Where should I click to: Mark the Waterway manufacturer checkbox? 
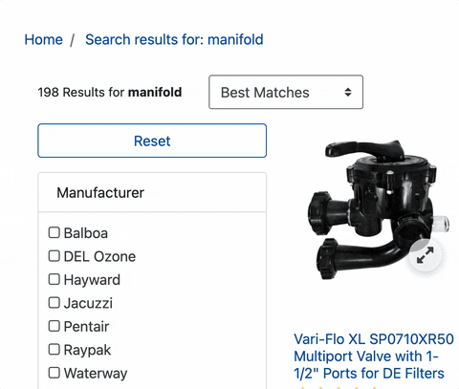pos(55,373)
